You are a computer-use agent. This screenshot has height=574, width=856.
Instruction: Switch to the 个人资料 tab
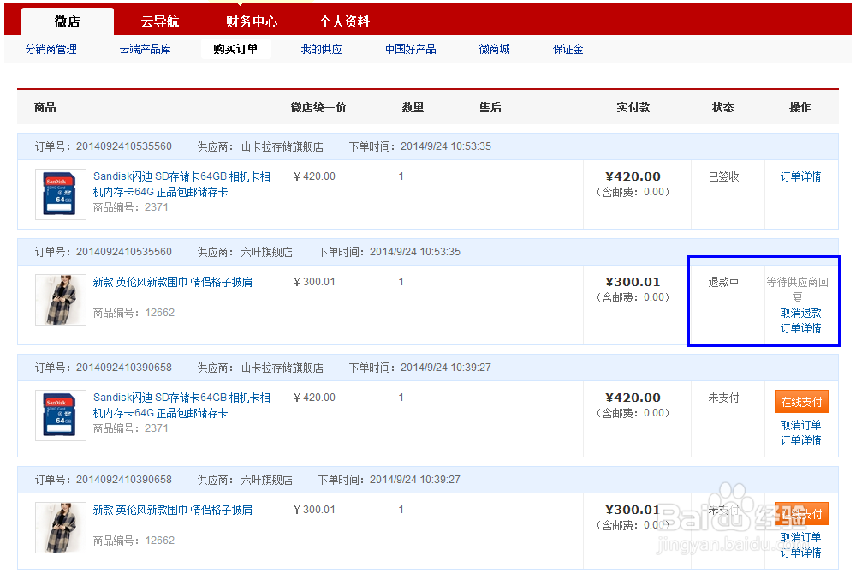coord(343,21)
